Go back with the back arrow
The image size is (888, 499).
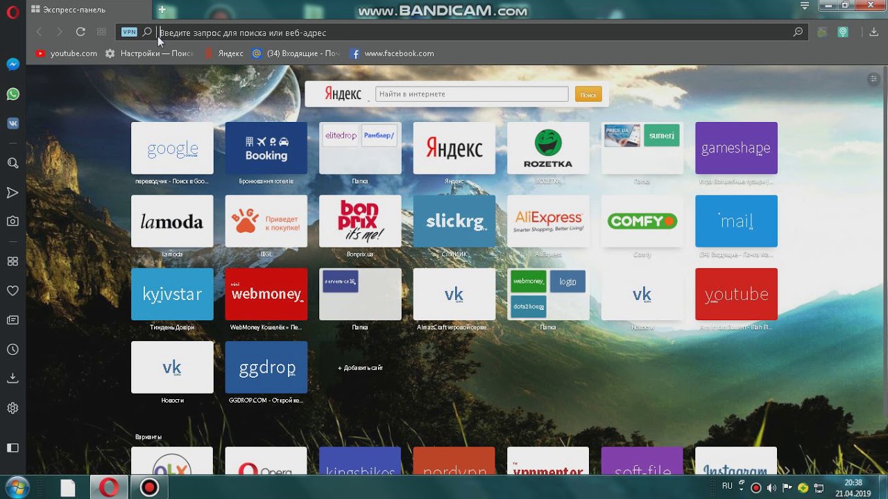(39, 32)
